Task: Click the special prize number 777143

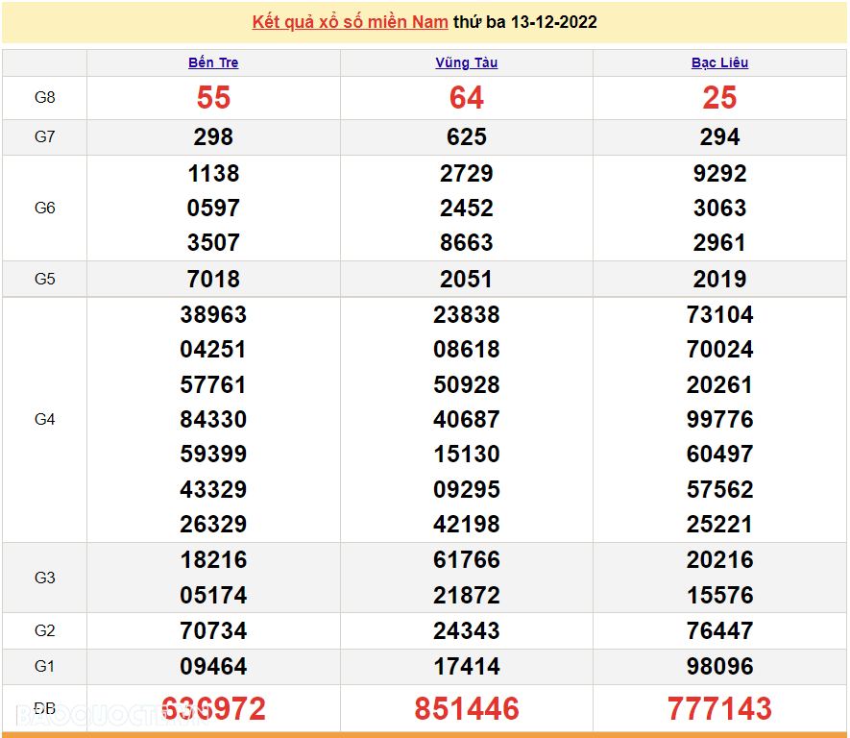Action: coord(719,709)
